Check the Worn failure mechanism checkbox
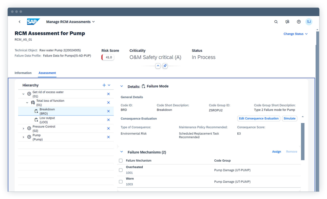327x199 pixels. point(121,181)
